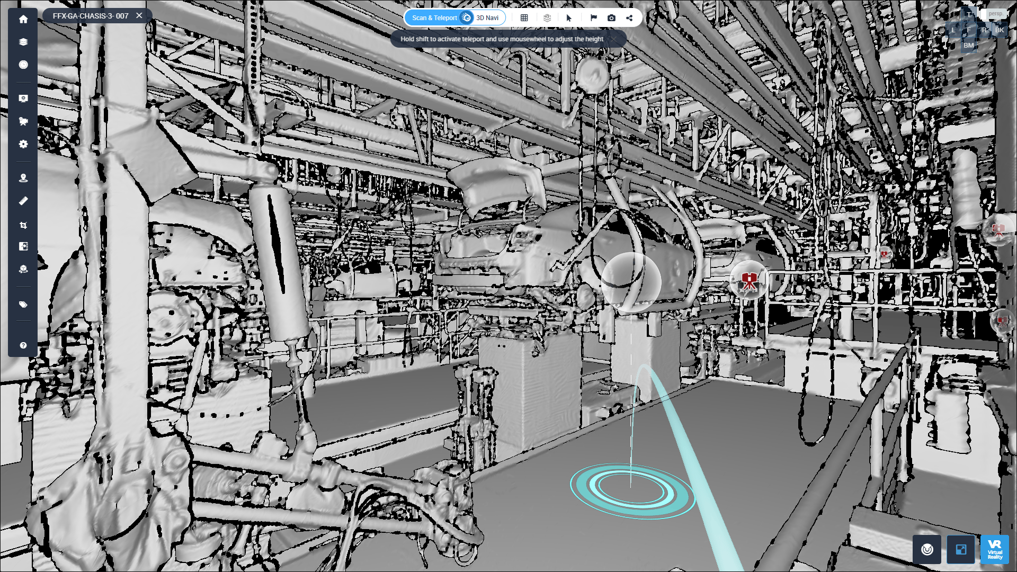Select the T top view face
Image resolution: width=1017 pixels, height=572 pixels.
(969, 14)
